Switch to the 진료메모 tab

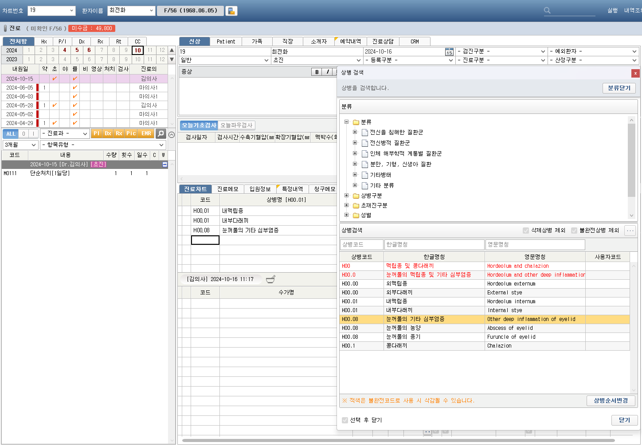(x=227, y=189)
